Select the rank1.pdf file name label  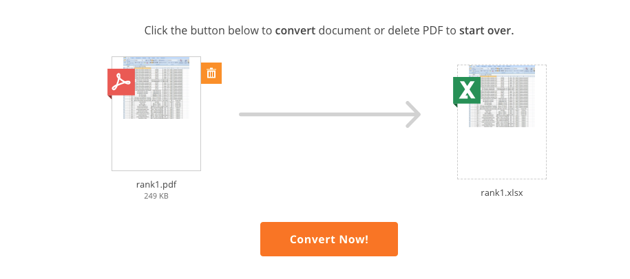(x=156, y=185)
